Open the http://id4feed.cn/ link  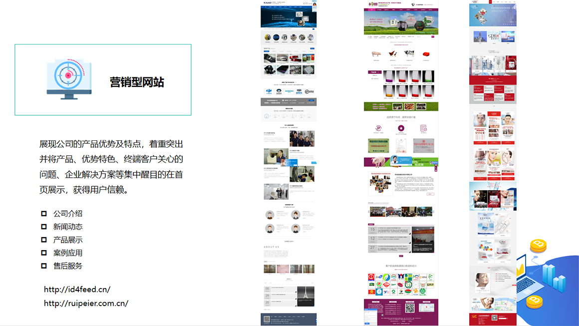(77, 290)
